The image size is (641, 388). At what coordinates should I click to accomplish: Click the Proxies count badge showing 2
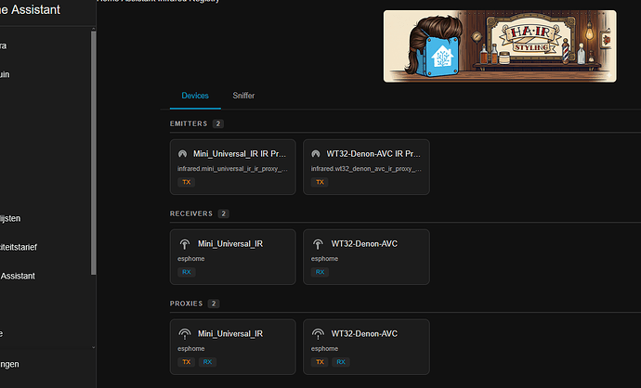pos(214,304)
